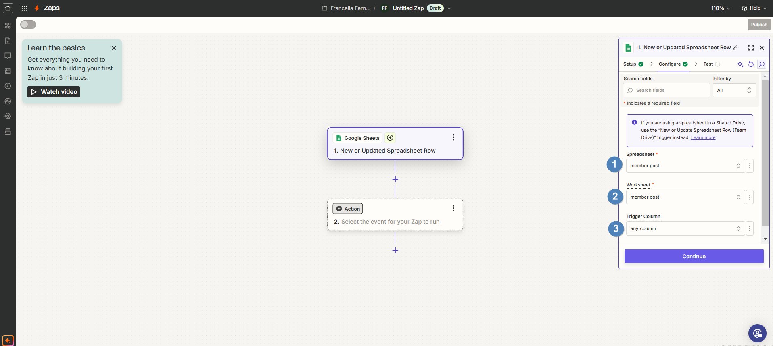The width and height of the screenshot is (773, 346).
Task: Open the Spreadsheet 'member post' dropdown
Action: (685, 166)
